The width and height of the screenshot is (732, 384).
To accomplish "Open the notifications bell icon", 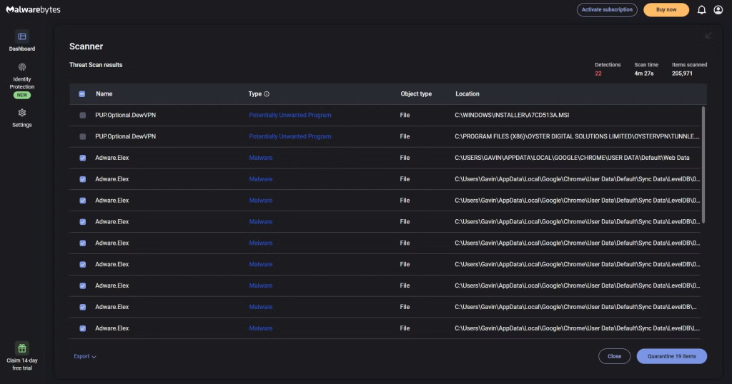I will click(701, 10).
